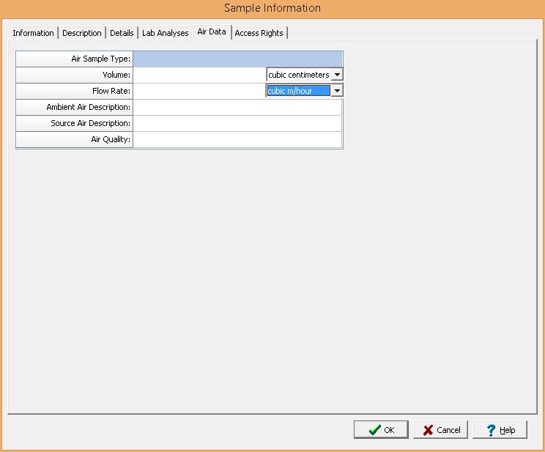Expand the Flow Rate units dropdown arrow
Image resolution: width=545 pixels, height=452 pixels.
337,91
